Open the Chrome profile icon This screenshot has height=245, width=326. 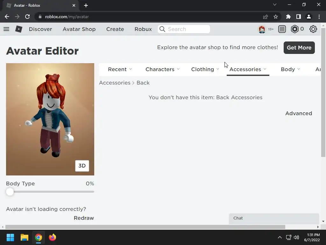[x=309, y=17]
